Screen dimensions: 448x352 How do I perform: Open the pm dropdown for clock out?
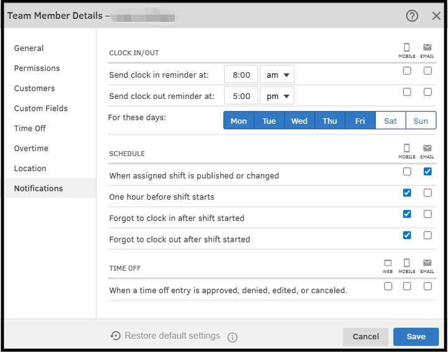coord(277,96)
